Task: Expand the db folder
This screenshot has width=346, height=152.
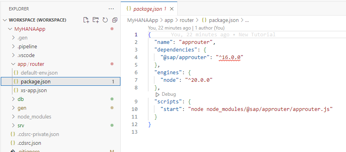Action: click(x=13, y=99)
